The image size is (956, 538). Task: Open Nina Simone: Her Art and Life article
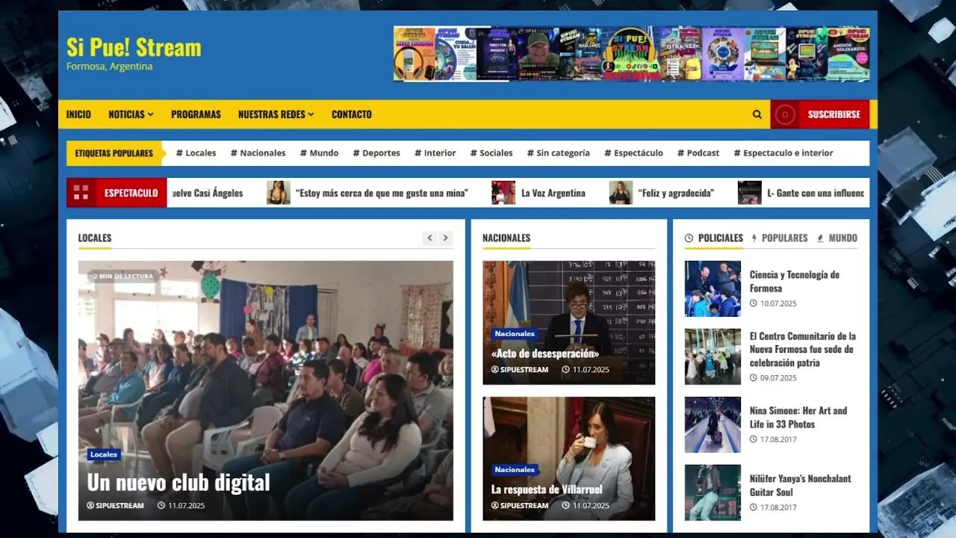[x=798, y=417]
